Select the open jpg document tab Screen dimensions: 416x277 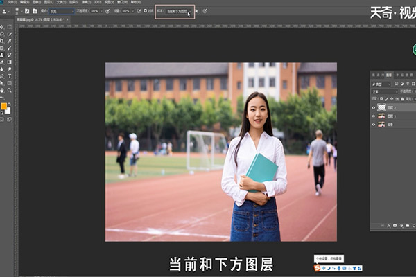pyautogui.click(x=42, y=19)
